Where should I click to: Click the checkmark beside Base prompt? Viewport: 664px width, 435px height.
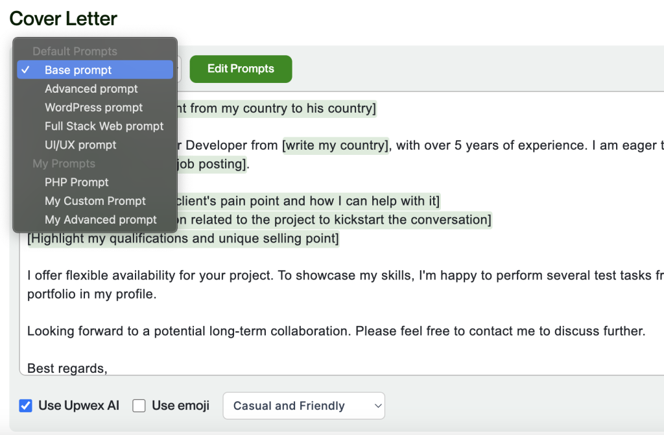25,70
